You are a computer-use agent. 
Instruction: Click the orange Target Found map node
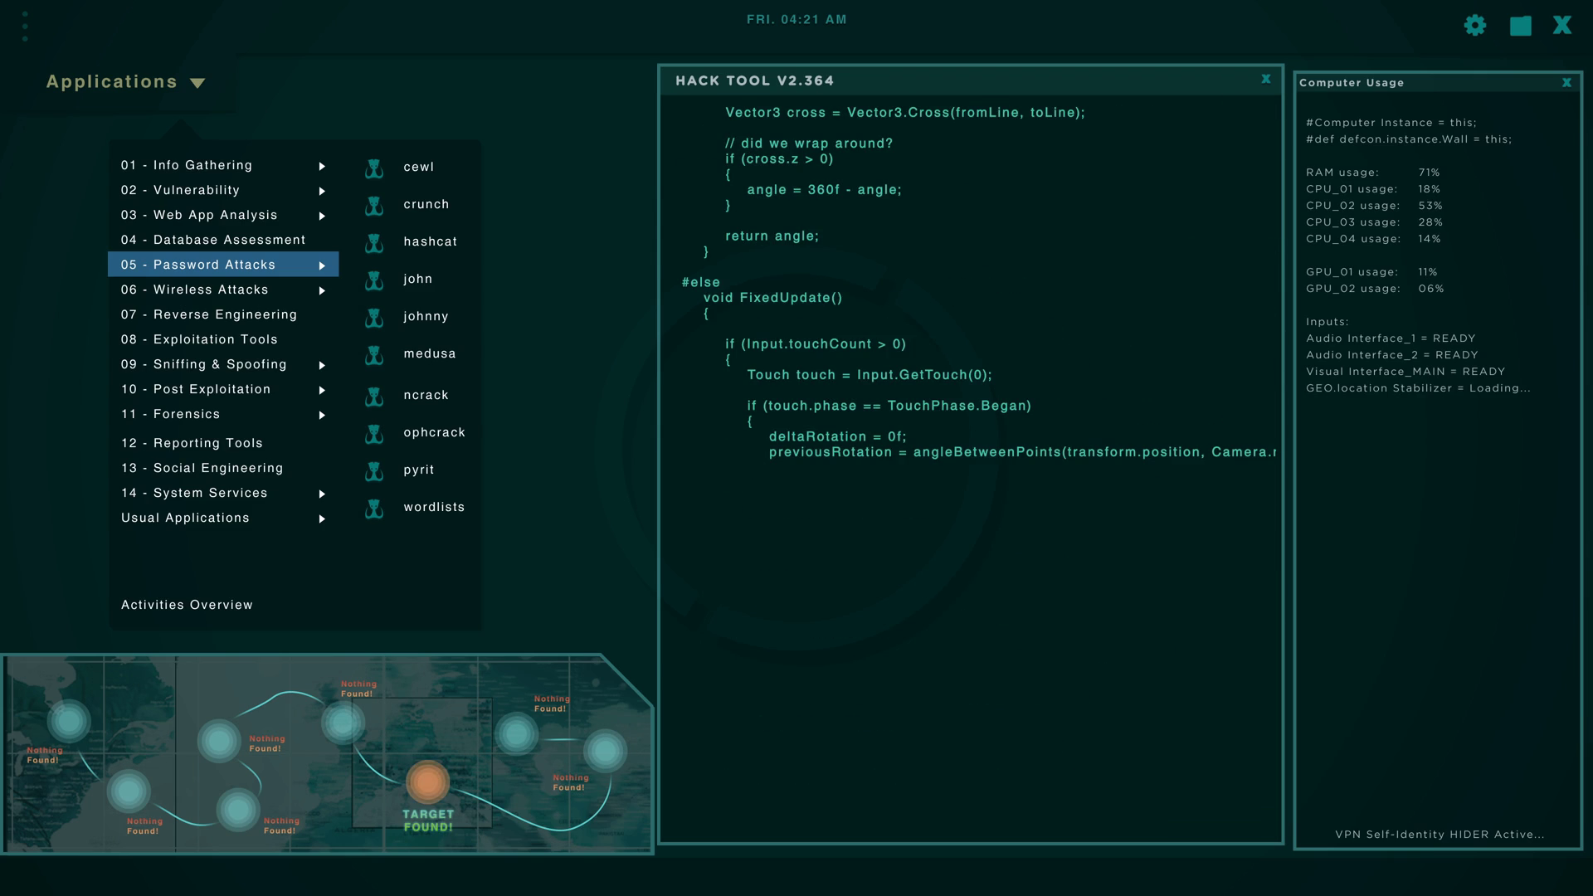click(427, 782)
